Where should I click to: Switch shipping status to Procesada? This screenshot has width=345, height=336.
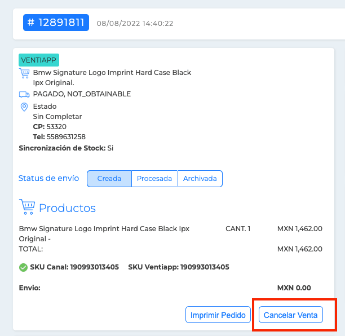(154, 179)
